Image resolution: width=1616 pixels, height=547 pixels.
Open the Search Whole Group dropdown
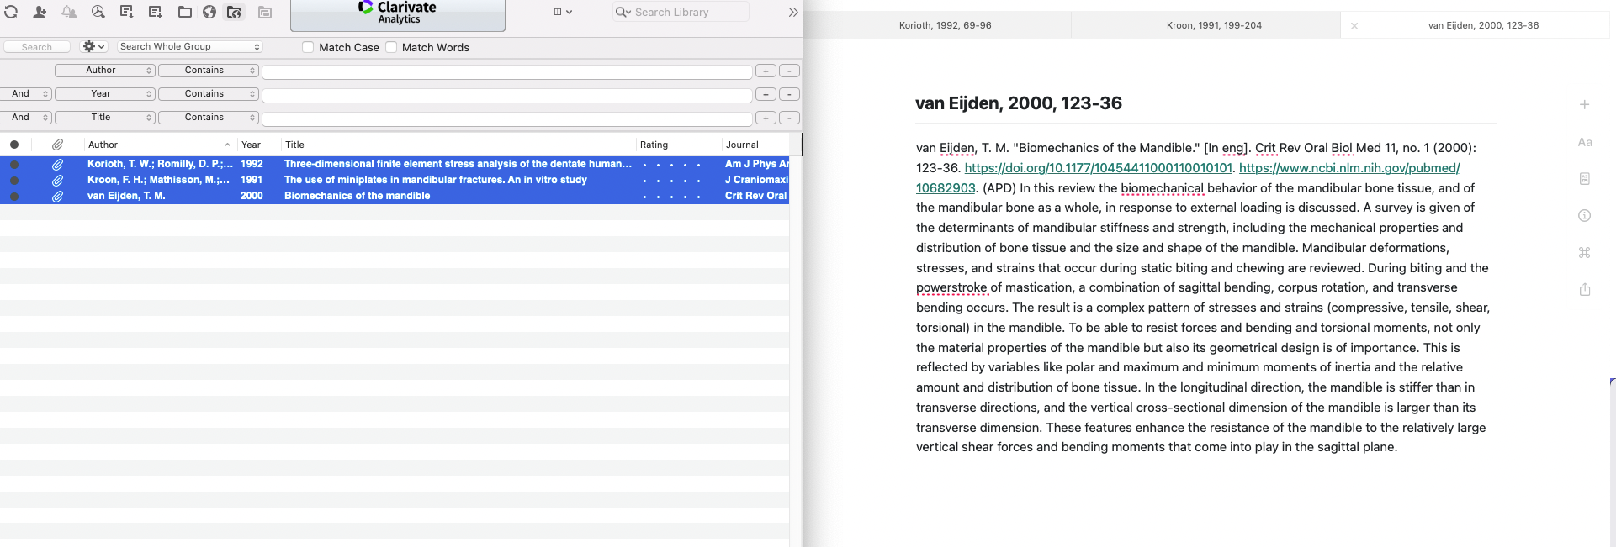click(x=190, y=47)
